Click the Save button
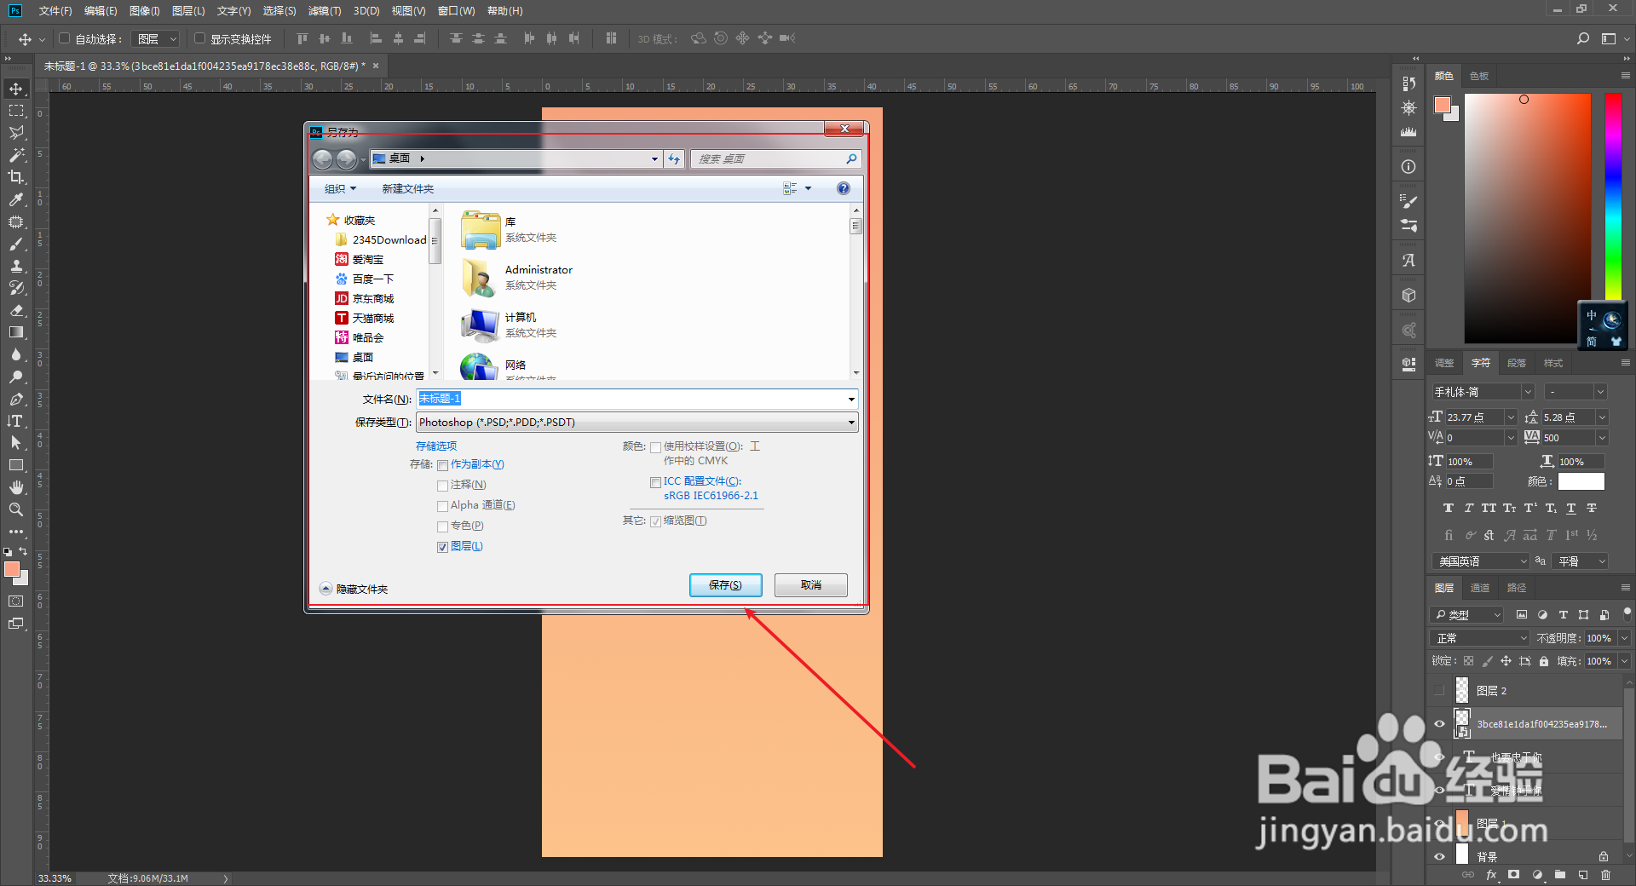This screenshot has width=1636, height=886. [x=725, y=585]
